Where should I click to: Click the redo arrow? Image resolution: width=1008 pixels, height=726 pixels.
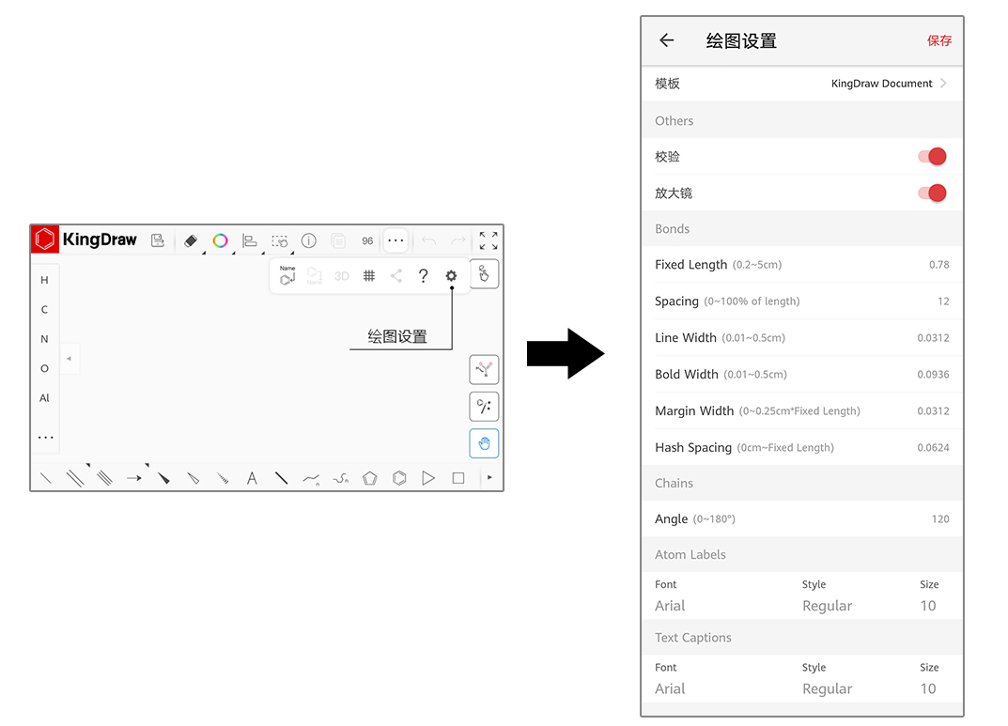[x=458, y=241]
